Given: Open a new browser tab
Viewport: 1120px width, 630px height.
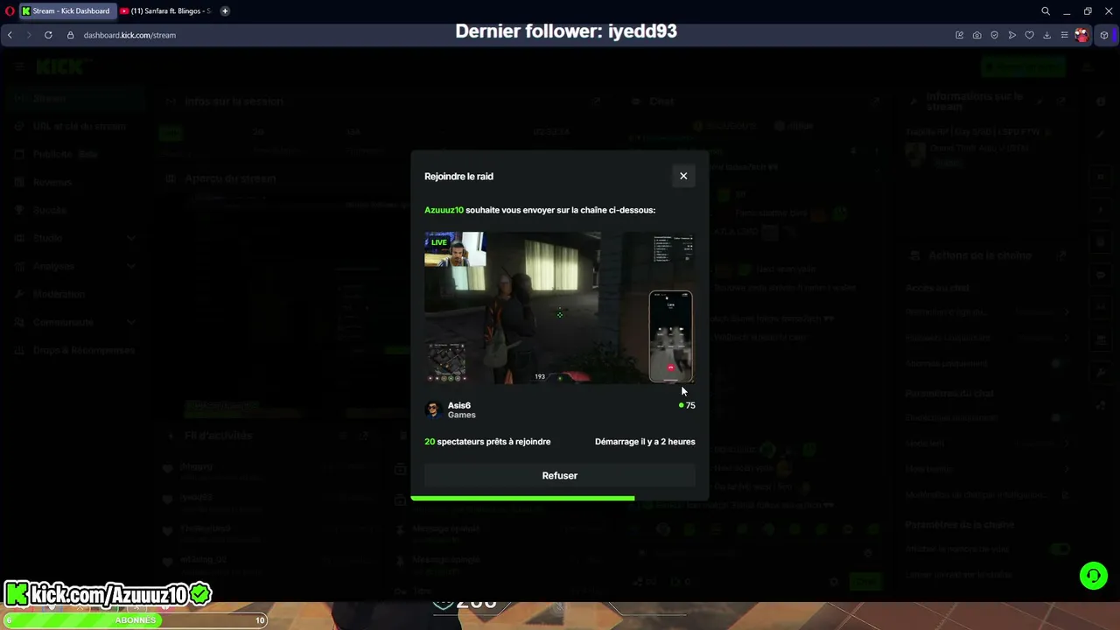Looking at the screenshot, I should (225, 11).
